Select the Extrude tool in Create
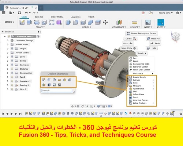 [x=29, y=22]
